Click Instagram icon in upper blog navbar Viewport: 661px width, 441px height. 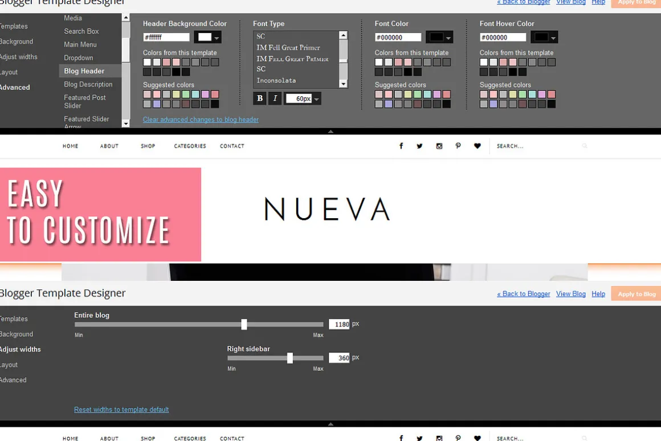pyautogui.click(x=439, y=146)
